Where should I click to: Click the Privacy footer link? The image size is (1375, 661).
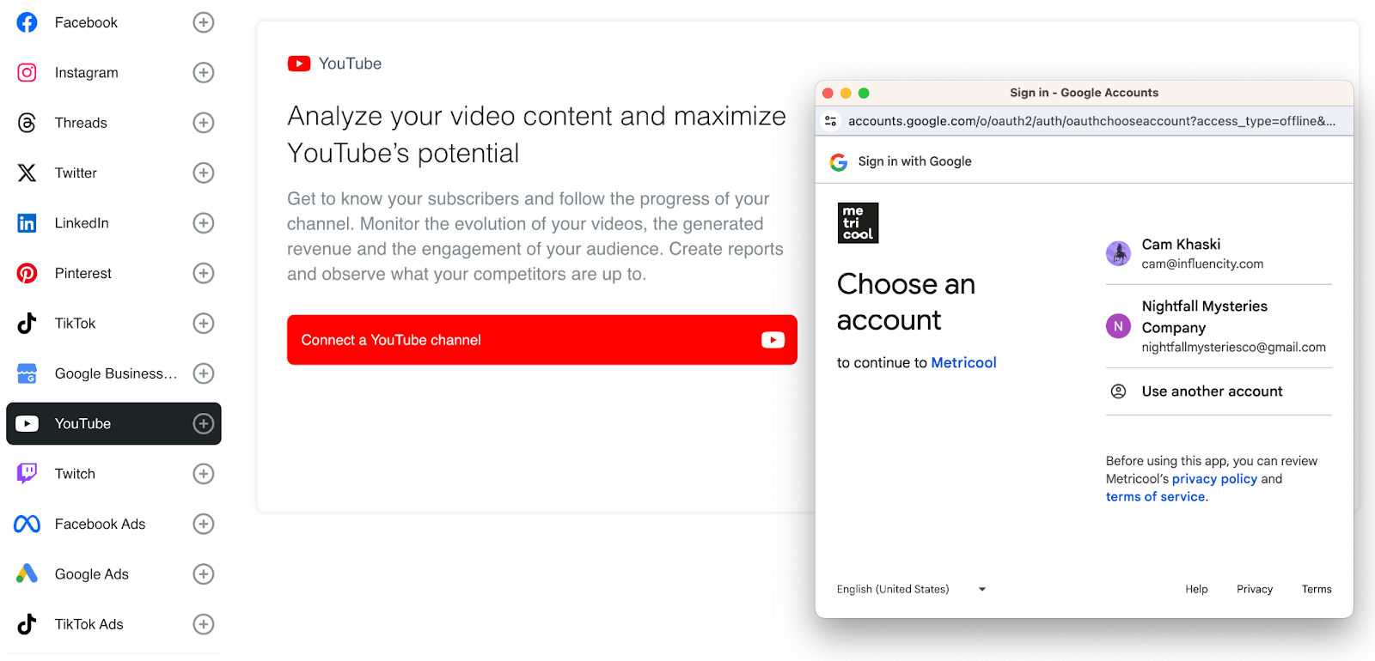(x=1255, y=589)
